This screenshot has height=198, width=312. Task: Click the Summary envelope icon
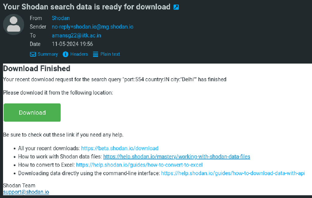(x=33, y=54)
